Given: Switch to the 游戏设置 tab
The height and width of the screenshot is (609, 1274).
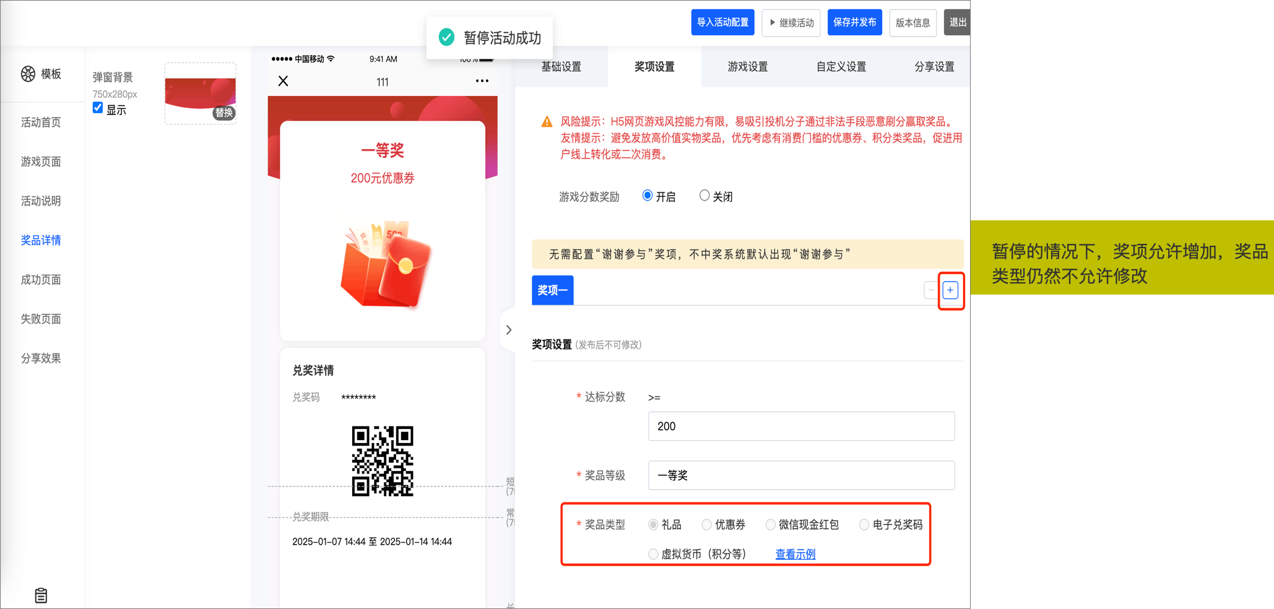Looking at the screenshot, I should coord(747,67).
